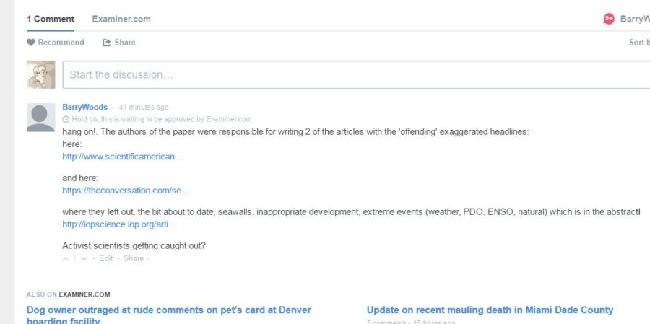Click the Recommend heart icon
This screenshot has width=650, height=324.
31,43
